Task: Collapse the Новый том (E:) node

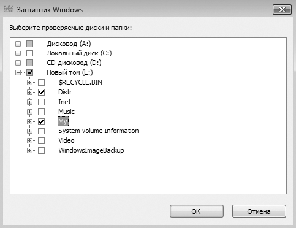Action: click(x=18, y=72)
